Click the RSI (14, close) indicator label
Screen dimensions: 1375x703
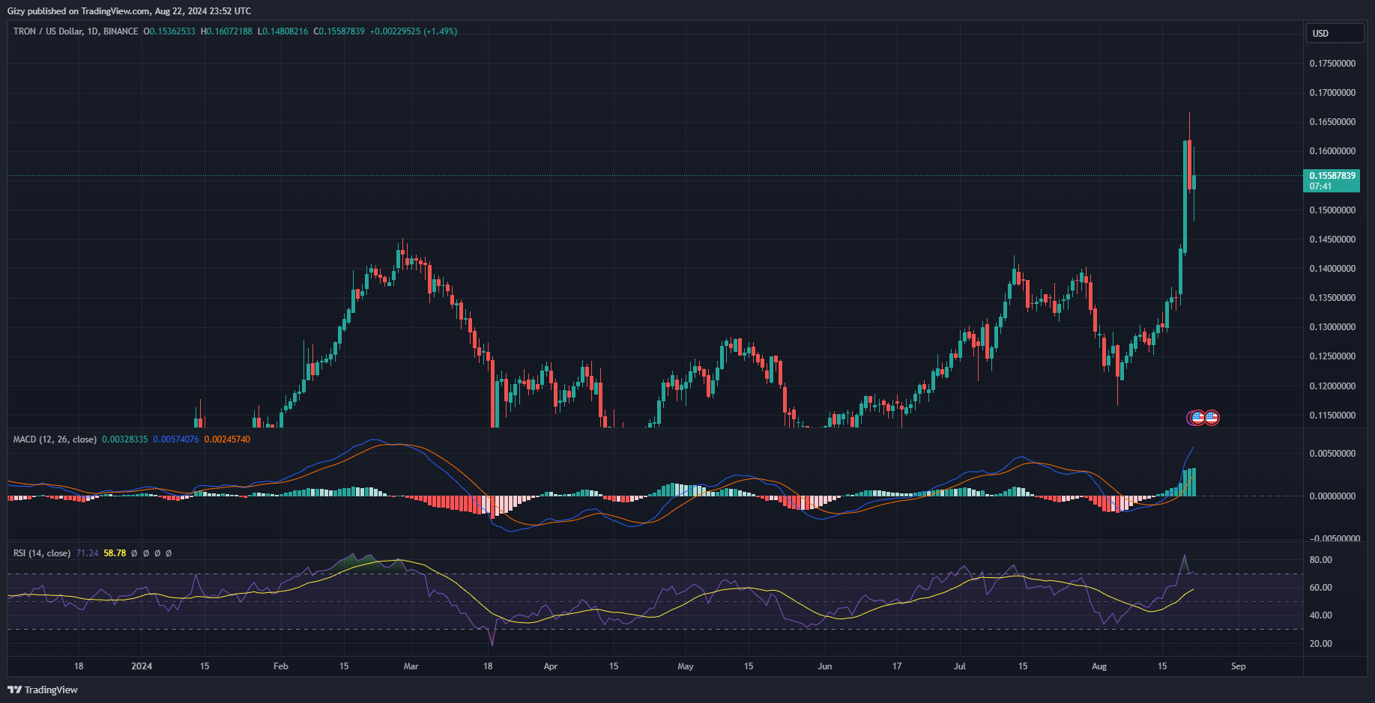click(x=42, y=553)
